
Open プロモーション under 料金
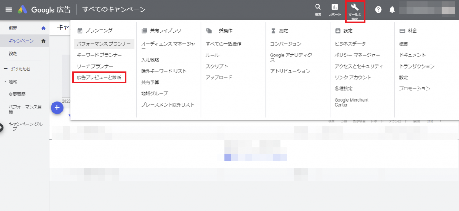(x=415, y=88)
